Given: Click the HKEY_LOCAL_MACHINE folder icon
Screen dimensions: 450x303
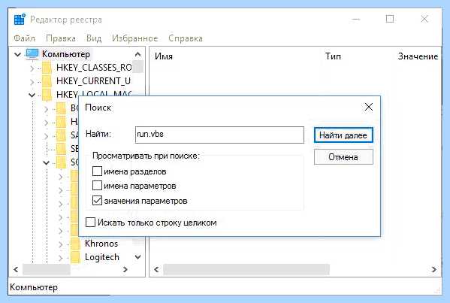Looking at the screenshot, I should coord(47,95).
